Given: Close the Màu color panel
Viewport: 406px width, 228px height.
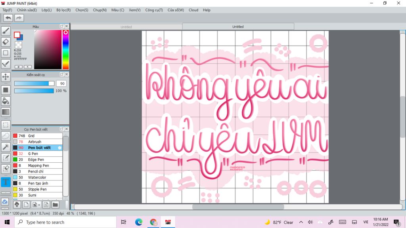Looking at the screenshot, I should 67,27.
